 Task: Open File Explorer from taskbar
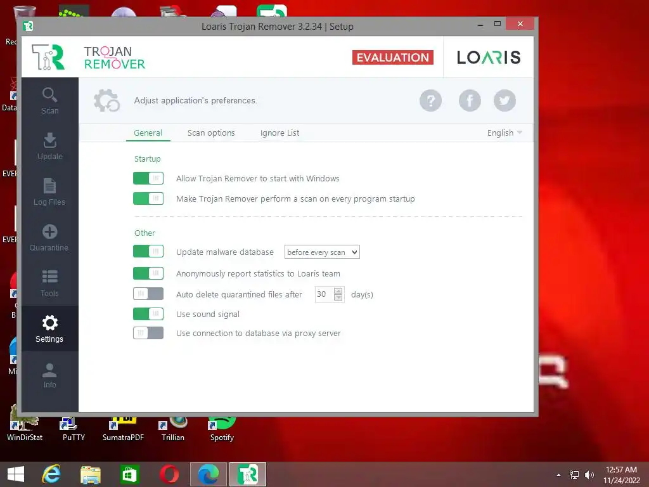click(90, 474)
